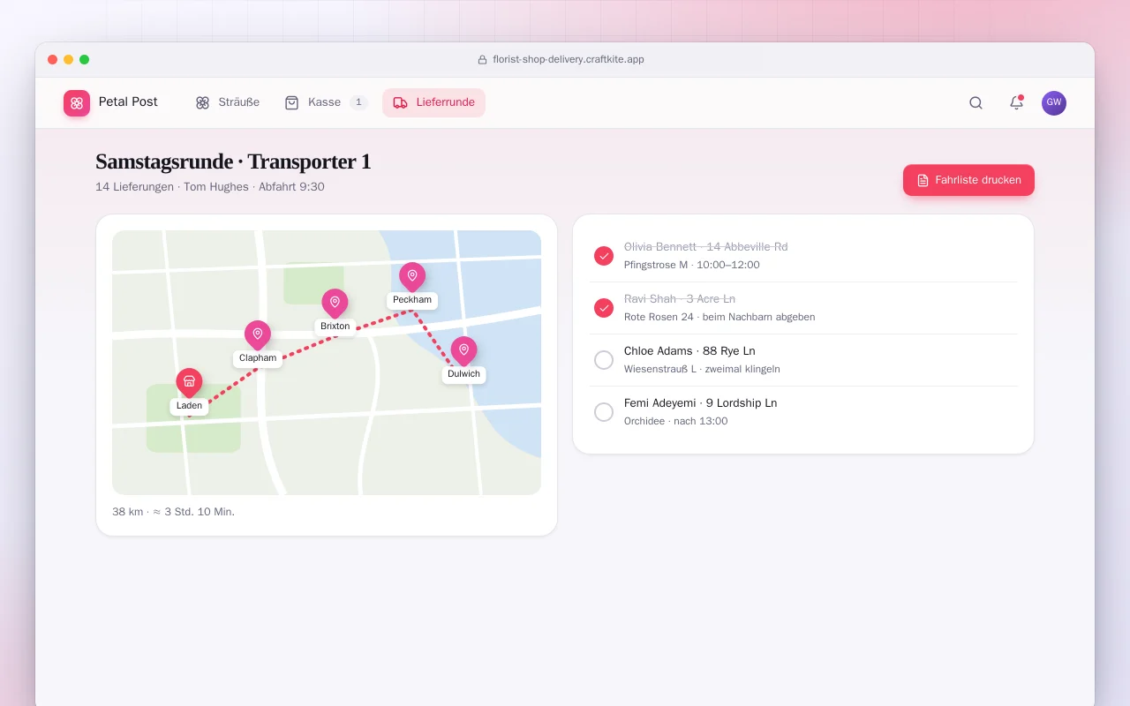
Task: Click Femi Adeyemi · 9 Lordship Ln
Action: (x=700, y=403)
